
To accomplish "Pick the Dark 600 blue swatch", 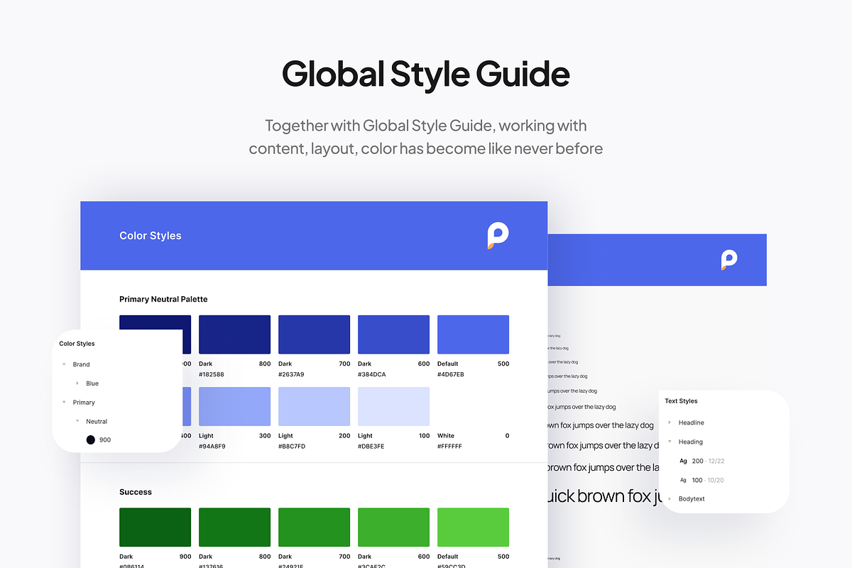I will pyautogui.click(x=393, y=334).
